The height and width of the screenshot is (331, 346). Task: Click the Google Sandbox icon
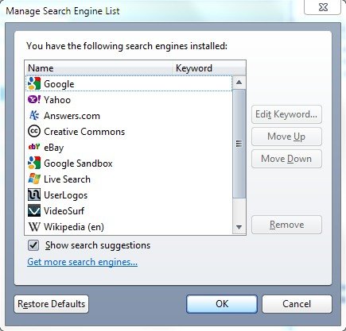pos(34,163)
